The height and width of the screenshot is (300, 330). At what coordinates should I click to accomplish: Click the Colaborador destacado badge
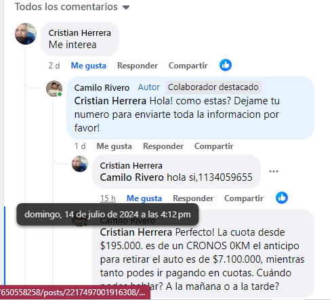coord(213,87)
